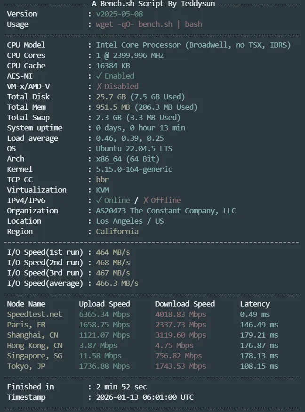Click the AS20473 organization name
Screen dimensions: 305x412
coord(166,210)
